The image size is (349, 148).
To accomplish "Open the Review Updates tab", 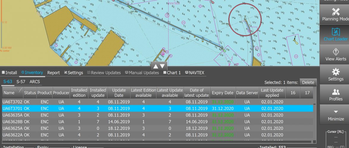I will (x=104, y=73).
